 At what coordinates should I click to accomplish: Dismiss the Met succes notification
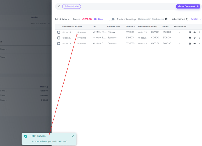(x=73, y=136)
